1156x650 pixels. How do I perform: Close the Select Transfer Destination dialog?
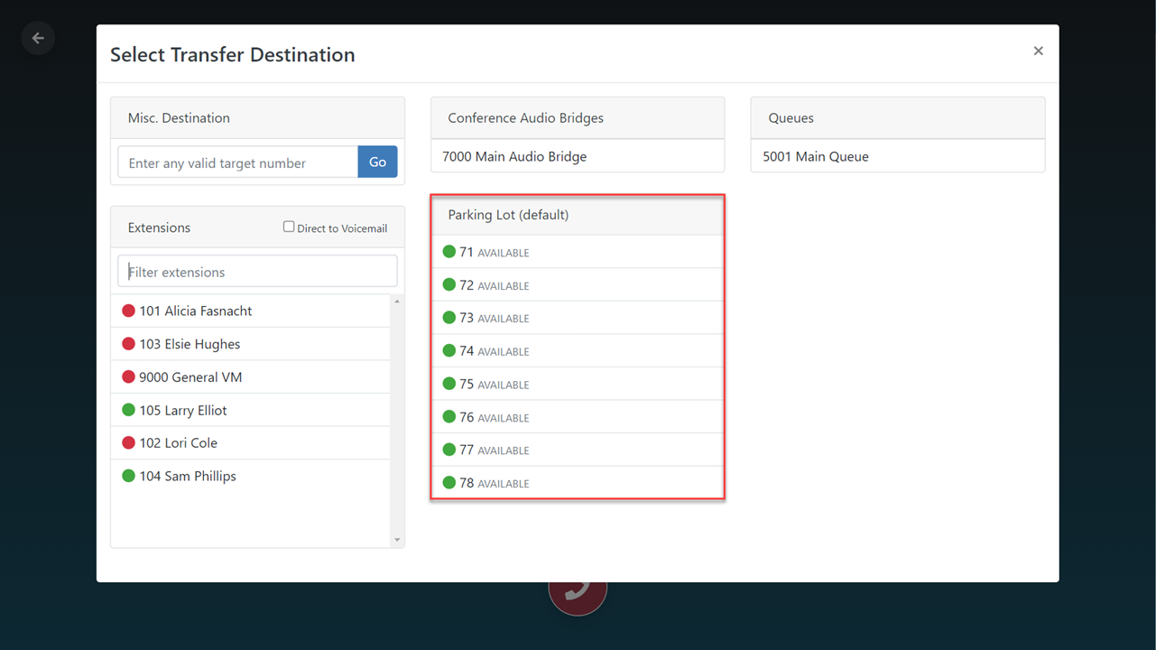(1038, 51)
